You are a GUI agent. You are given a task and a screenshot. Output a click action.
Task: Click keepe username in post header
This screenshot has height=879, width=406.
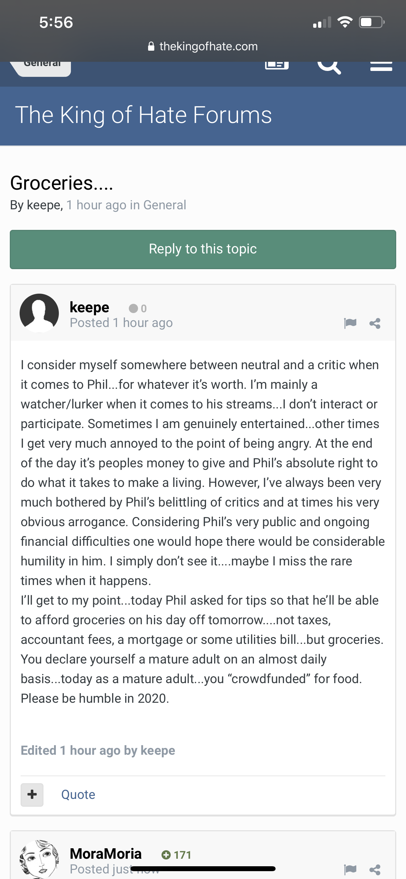click(89, 307)
